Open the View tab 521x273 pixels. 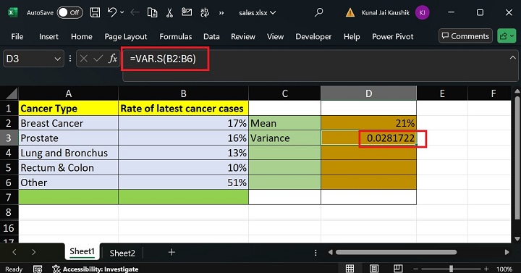[275, 37]
